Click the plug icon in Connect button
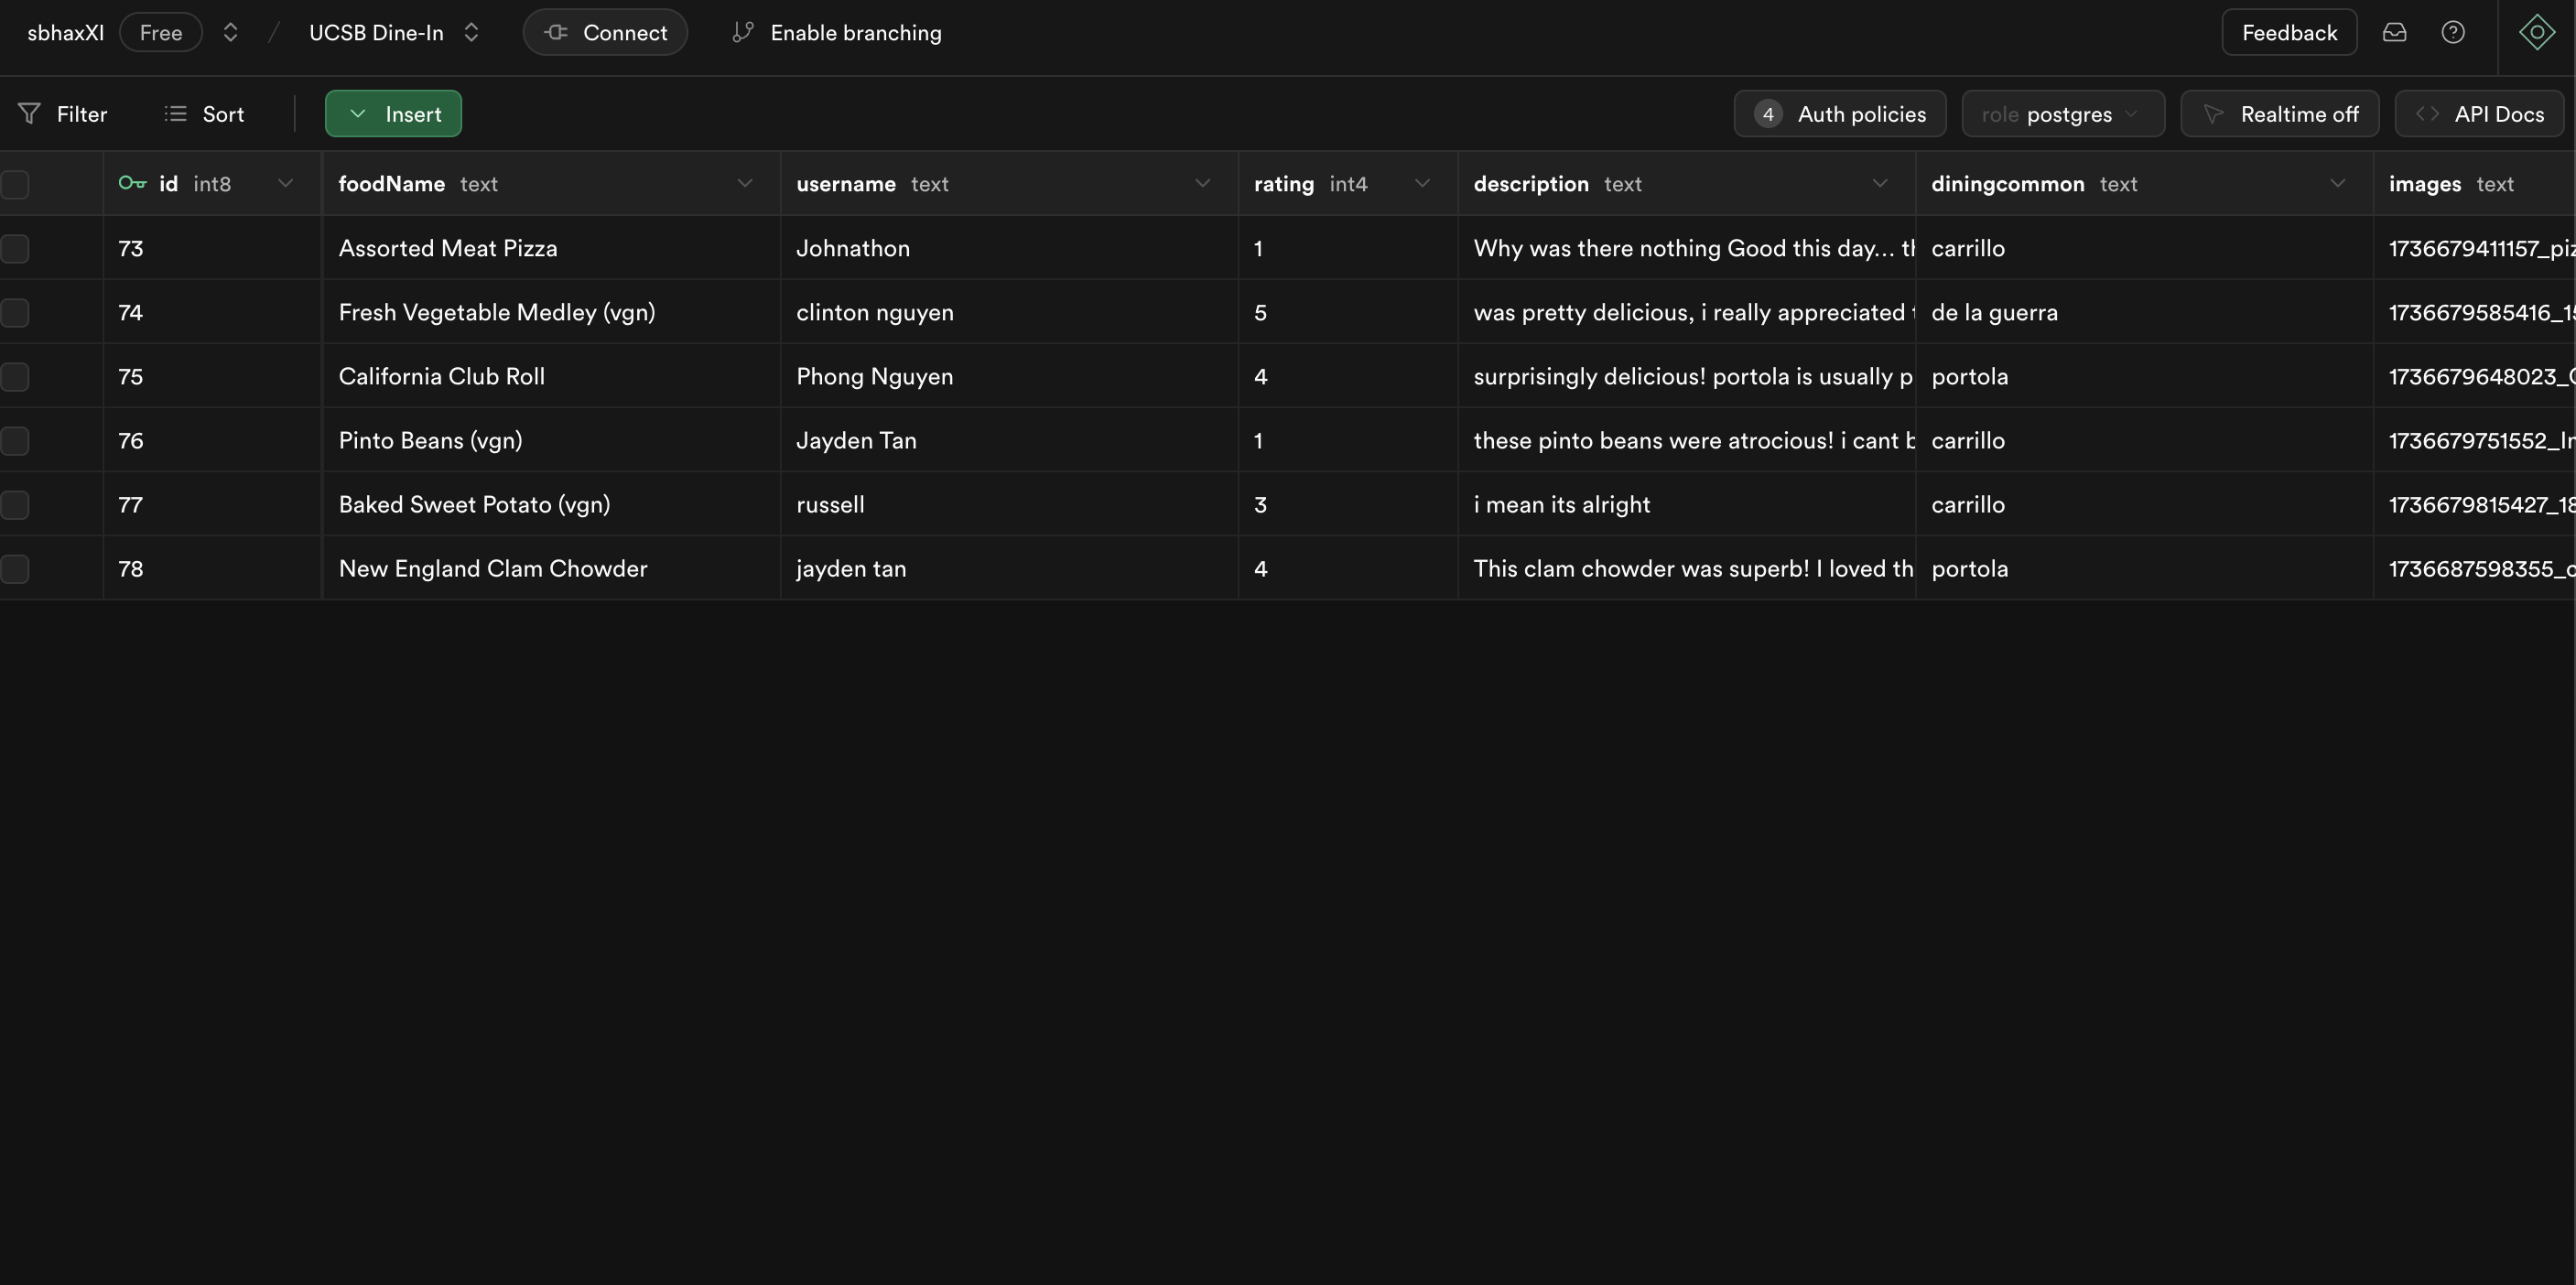 [556, 32]
